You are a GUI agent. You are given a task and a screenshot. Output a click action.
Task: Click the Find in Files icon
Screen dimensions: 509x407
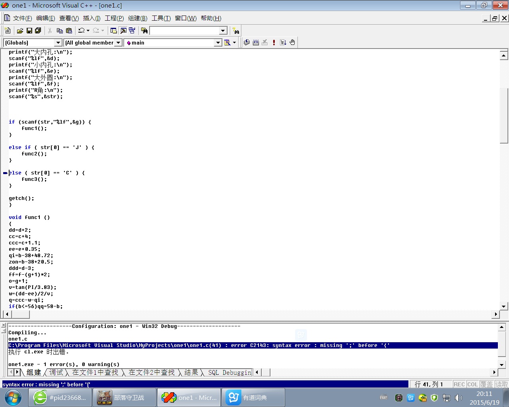(x=144, y=31)
